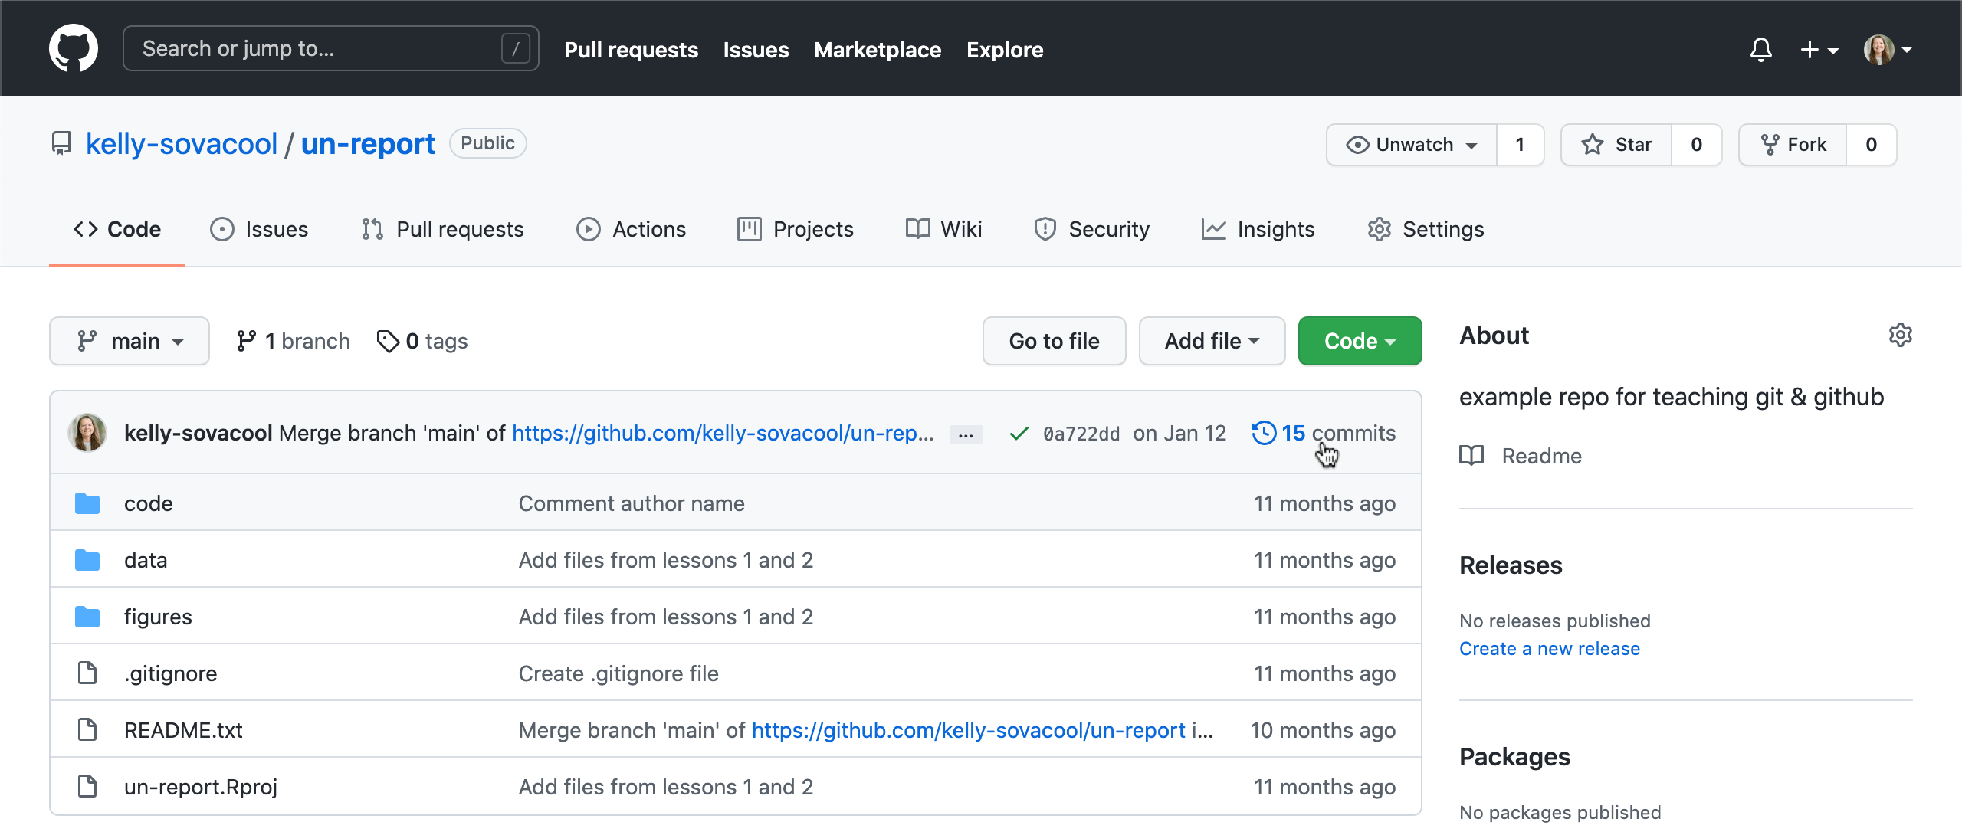Click the Comment author name commit message
The width and height of the screenshot is (1962, 832).
click(632, 503)
